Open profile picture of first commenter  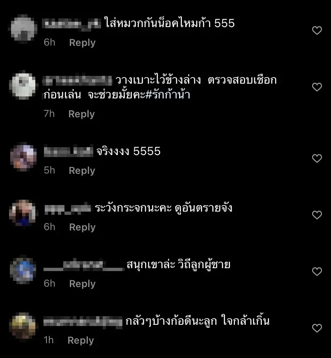pyautogui.click(x=23, y=29)
